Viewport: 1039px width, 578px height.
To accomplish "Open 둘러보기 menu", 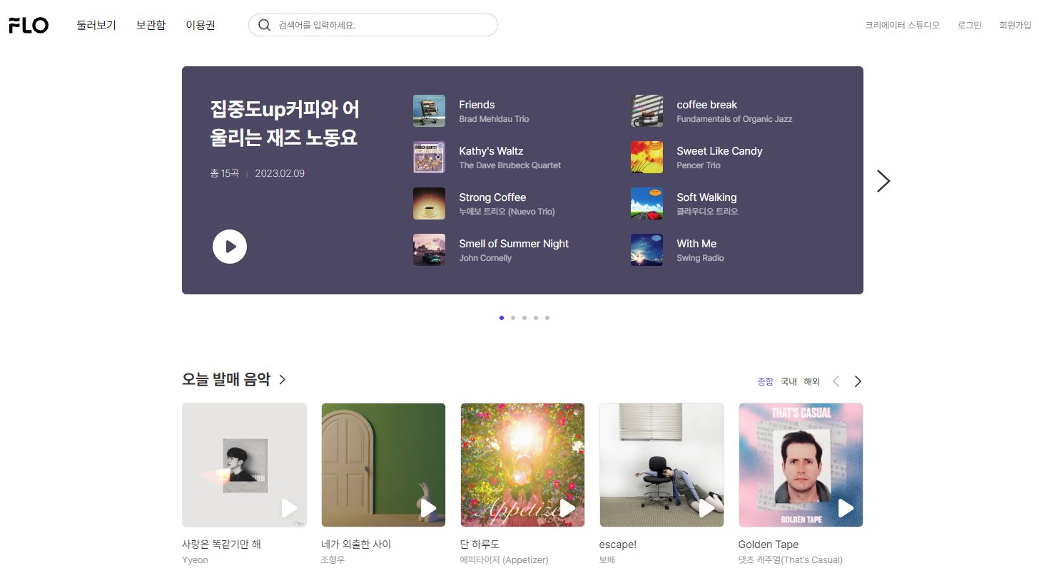I will (96, 25).
